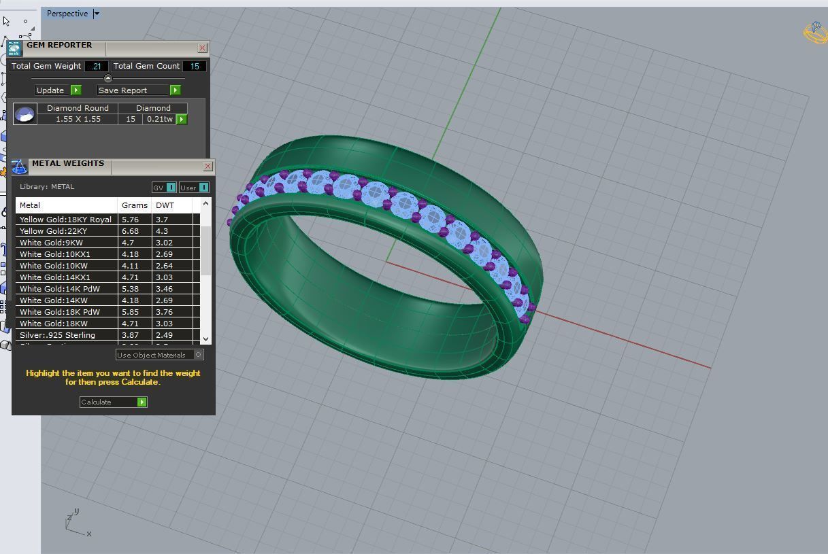Click the Gem Reporter collapse slider handle

tap(107, 78)
